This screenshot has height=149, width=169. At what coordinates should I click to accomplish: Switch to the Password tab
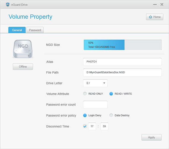(x=35, y=30)
